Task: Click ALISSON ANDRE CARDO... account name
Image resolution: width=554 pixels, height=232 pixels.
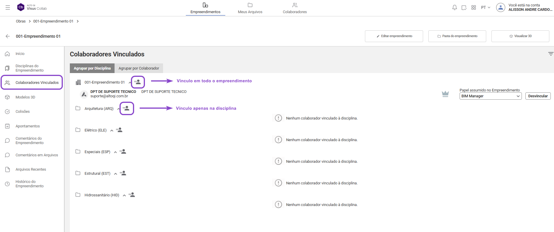Action: (x=530, y=10)
